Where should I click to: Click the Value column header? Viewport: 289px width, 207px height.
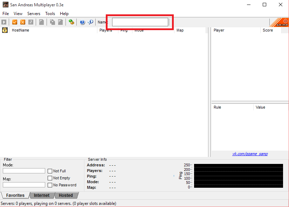point(271,107)
